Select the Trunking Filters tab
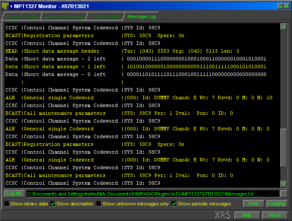The width and height of the screenshot is (292, 221). pos(106,16)
